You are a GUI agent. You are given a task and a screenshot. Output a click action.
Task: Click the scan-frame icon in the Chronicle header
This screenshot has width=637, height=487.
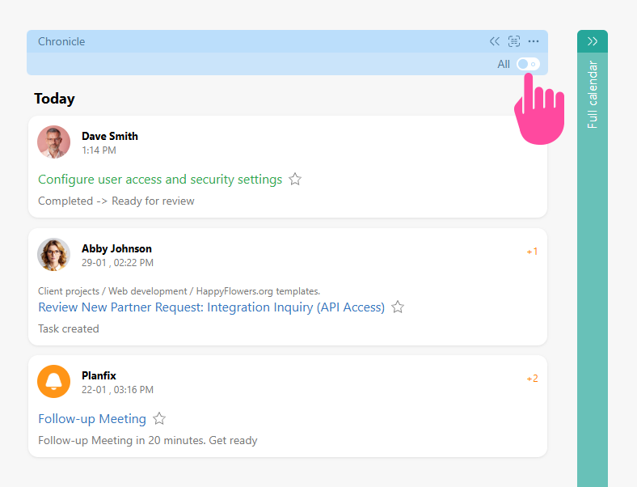[514, 41]
